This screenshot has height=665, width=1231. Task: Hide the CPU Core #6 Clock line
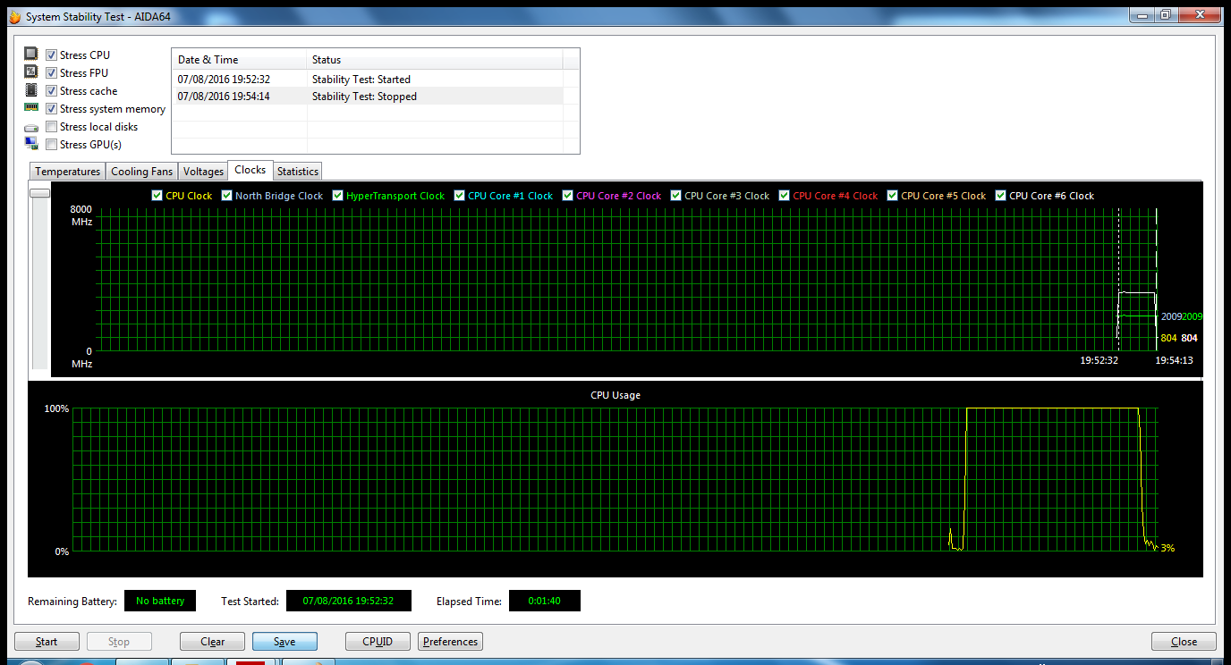(x=1001, y=196)
